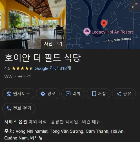Click the phone handset icon
Viewport: 140px width, 142px height.
tap(9, 108)
